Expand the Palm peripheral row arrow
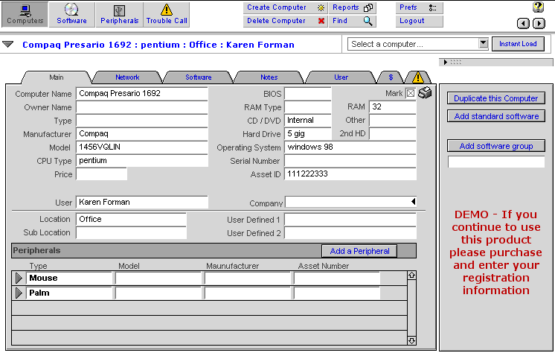Viewport: 555px width, 353px height. tap(19, 293)
